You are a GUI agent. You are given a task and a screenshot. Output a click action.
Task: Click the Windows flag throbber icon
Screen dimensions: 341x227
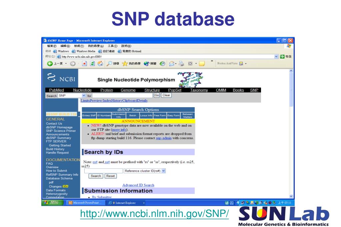point(289,46)
